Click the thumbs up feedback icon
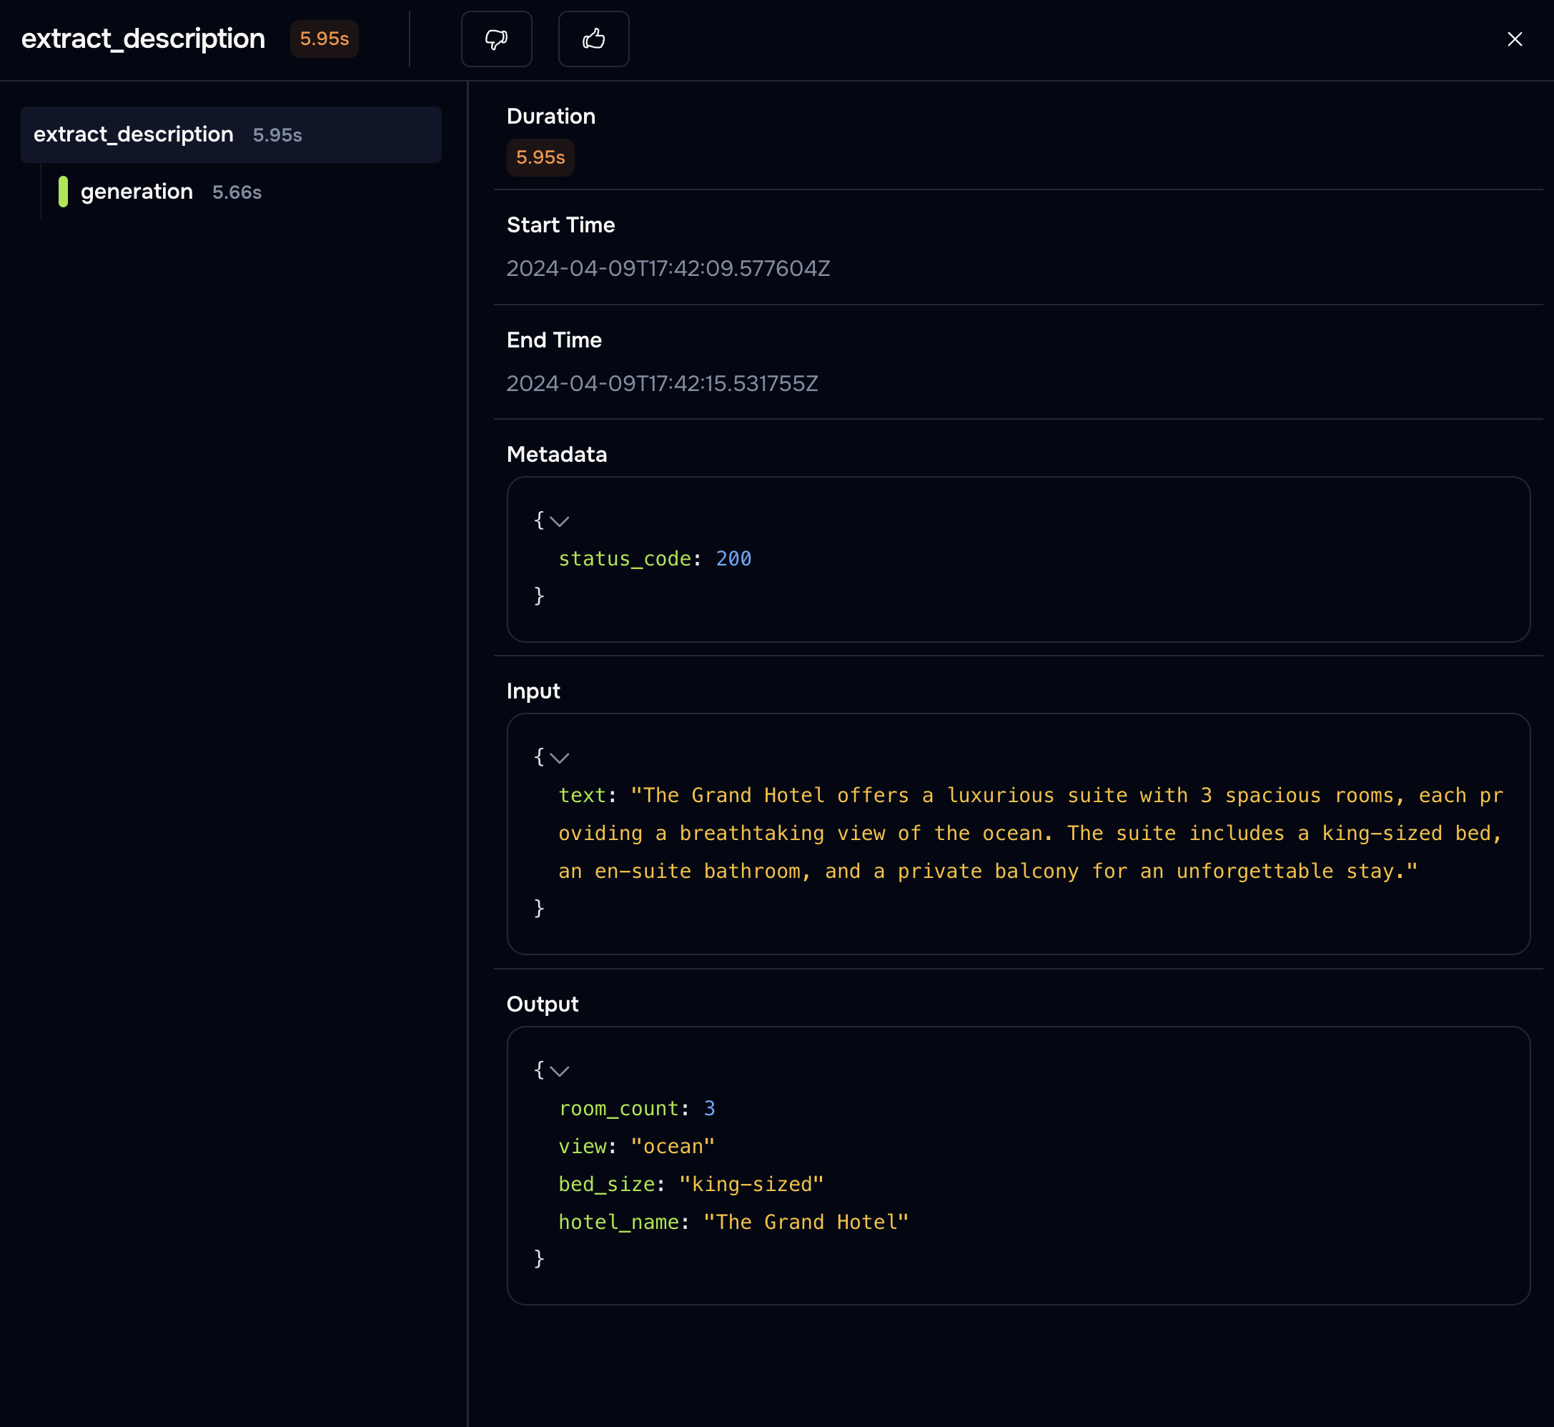Viewport: 1554px width, 1427px height. 594,39
